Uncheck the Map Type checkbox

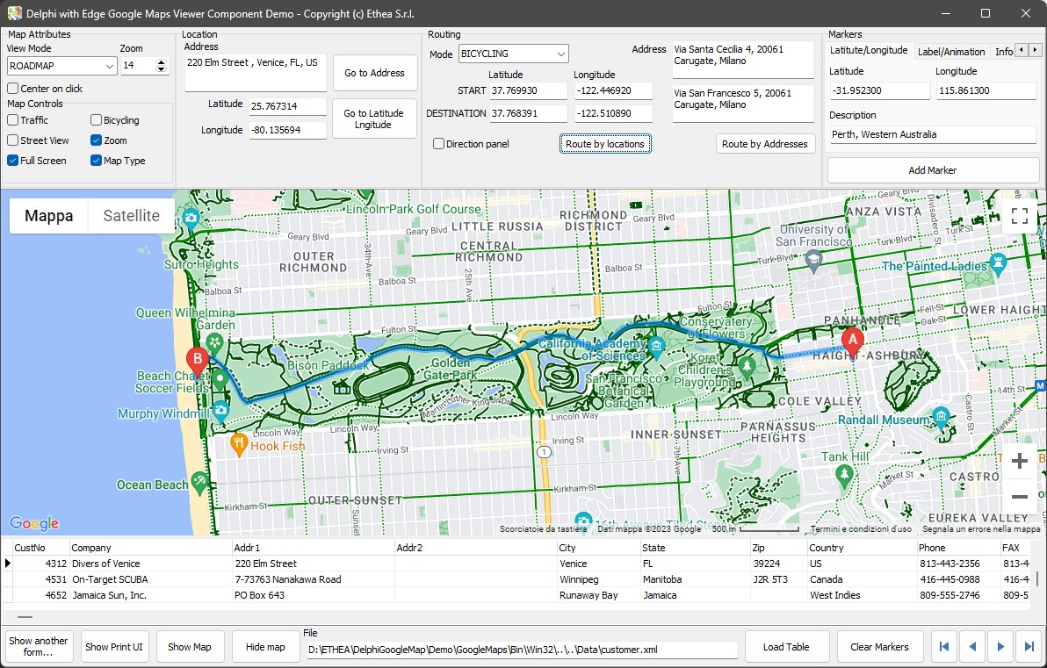[96, 160]
